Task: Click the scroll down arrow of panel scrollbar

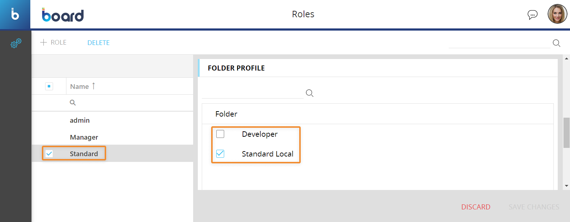Action: point(566,186)
